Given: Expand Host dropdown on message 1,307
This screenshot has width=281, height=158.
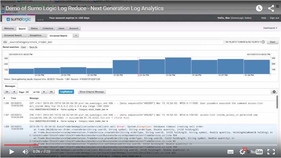Looking at the screenshot, I should 57,121.
